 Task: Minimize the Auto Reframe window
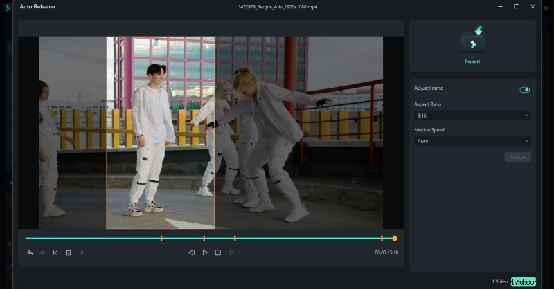[x=500, y=7]
